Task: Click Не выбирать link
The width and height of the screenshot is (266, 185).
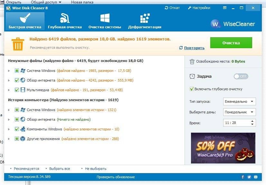Action: click(96, 169)
